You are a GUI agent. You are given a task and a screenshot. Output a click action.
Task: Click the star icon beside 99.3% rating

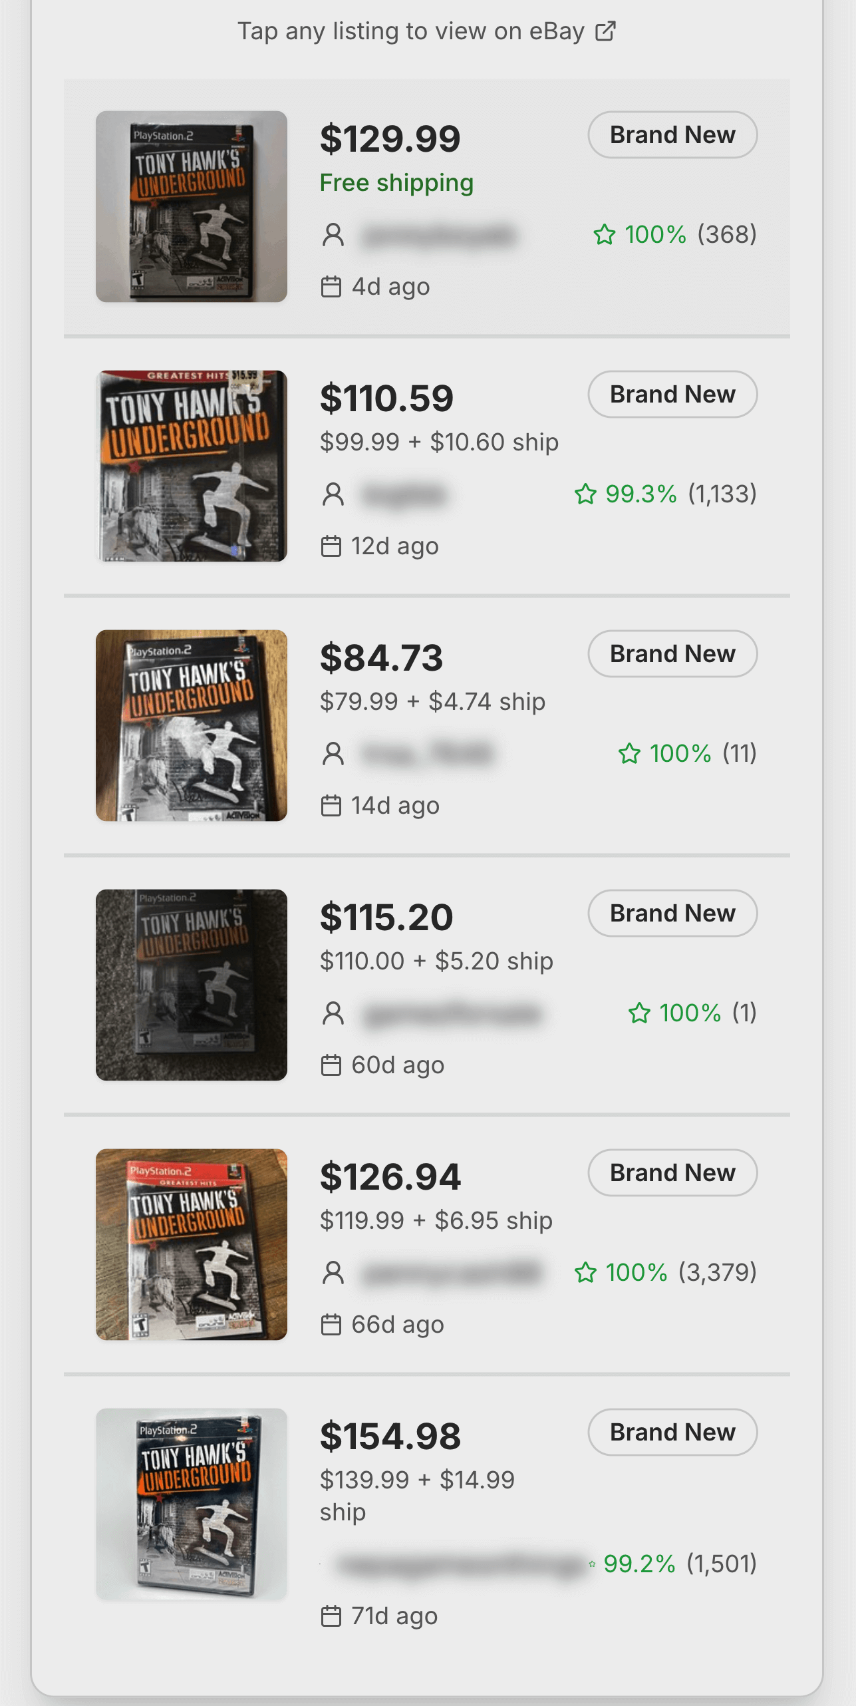[585, 494]
